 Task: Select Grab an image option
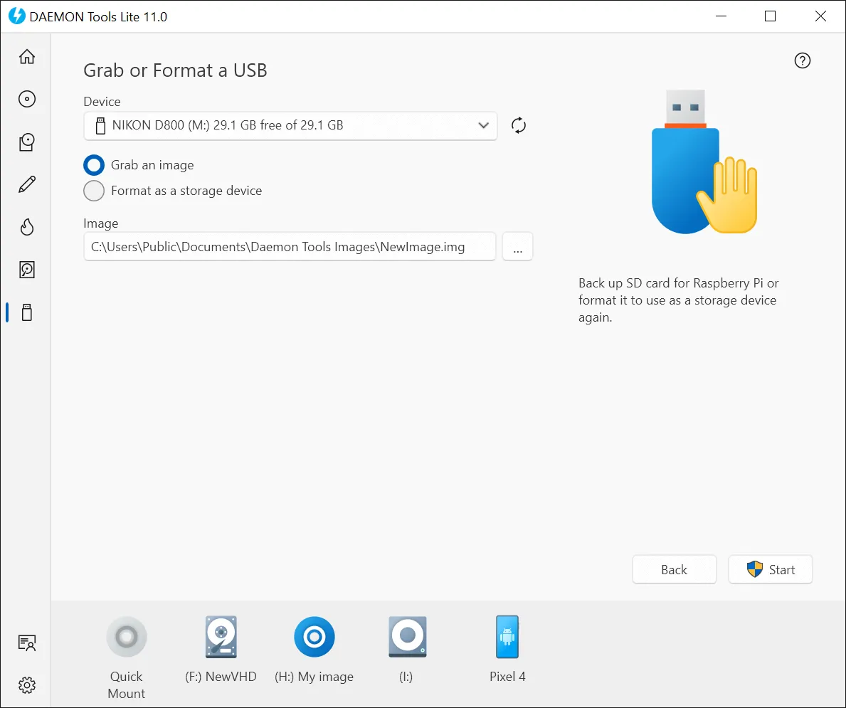[94, 165]
